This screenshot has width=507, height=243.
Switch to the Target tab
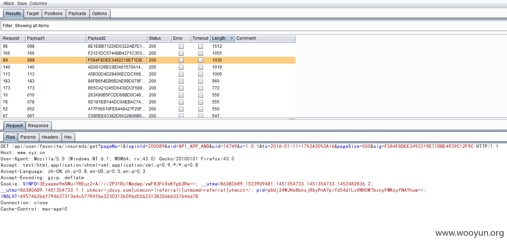point(33,14)
